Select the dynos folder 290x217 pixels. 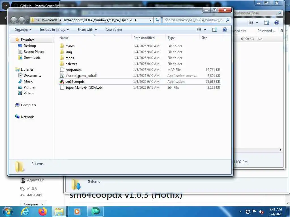tap(70, 46)
